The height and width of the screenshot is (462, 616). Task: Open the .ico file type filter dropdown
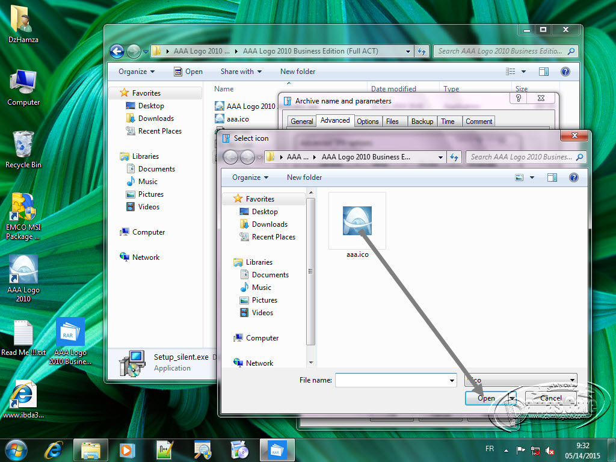[x=520, y=380]
